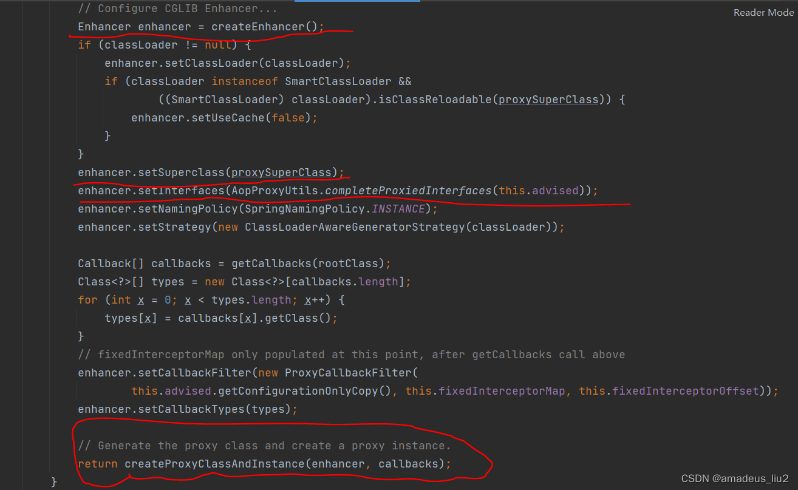Click the return keyword
The height and width of the screenshot is (490, 798).
(97, 464)
